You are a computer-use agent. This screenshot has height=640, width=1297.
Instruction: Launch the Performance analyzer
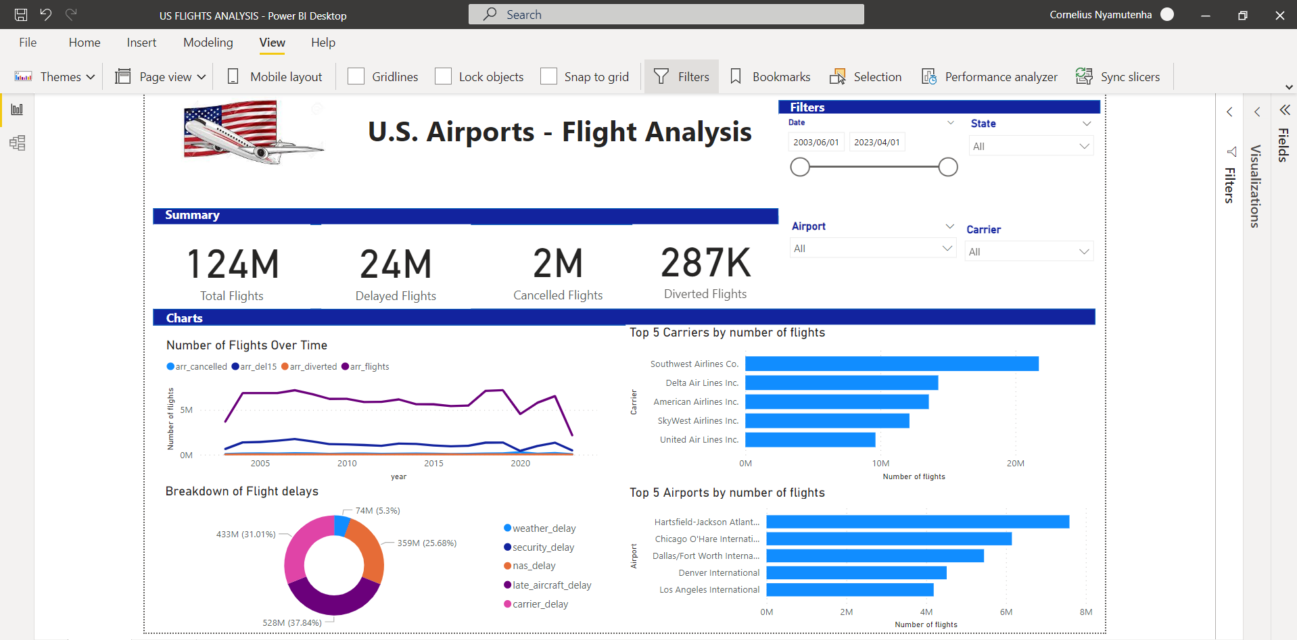click(989, 76)
